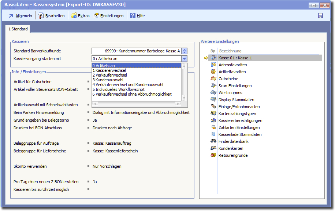Image resolution: width=335 pixels, height=211 pixels.
Task: Click the Standard Barverkaufkunde spinner control
Action: 185,51
